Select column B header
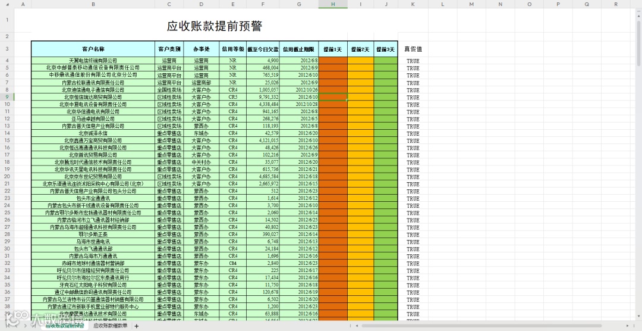 pyautogui.click(x=93, y=4)
